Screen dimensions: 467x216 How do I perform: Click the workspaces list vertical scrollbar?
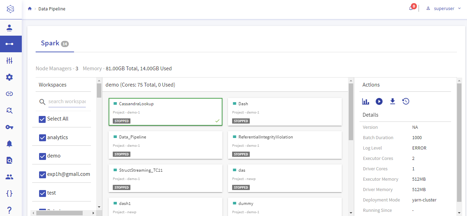(99, 91)
